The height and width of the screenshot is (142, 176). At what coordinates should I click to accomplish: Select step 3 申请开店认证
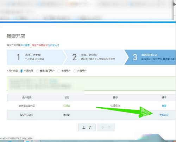click(x=151, y=57)
